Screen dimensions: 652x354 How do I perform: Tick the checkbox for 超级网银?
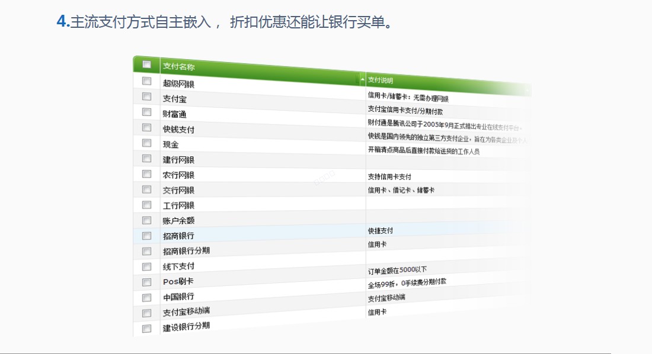pyautogui.click(x=146, y=81)
